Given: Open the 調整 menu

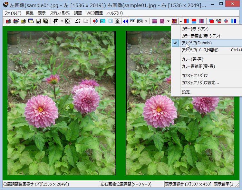Looking at the screenshot, I should [x=78, y=13].
